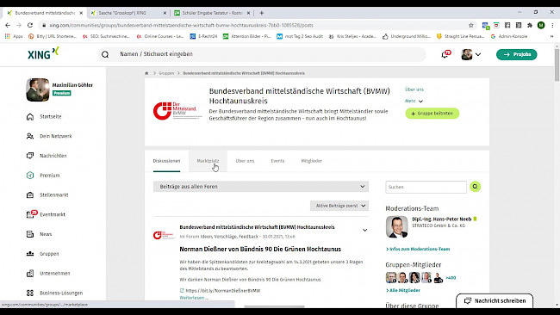Open the bit.ly/NormanDießnerBVMW link
Viewport: 560px width, 315px height.
pyautogui.click(x=223, y=291)
